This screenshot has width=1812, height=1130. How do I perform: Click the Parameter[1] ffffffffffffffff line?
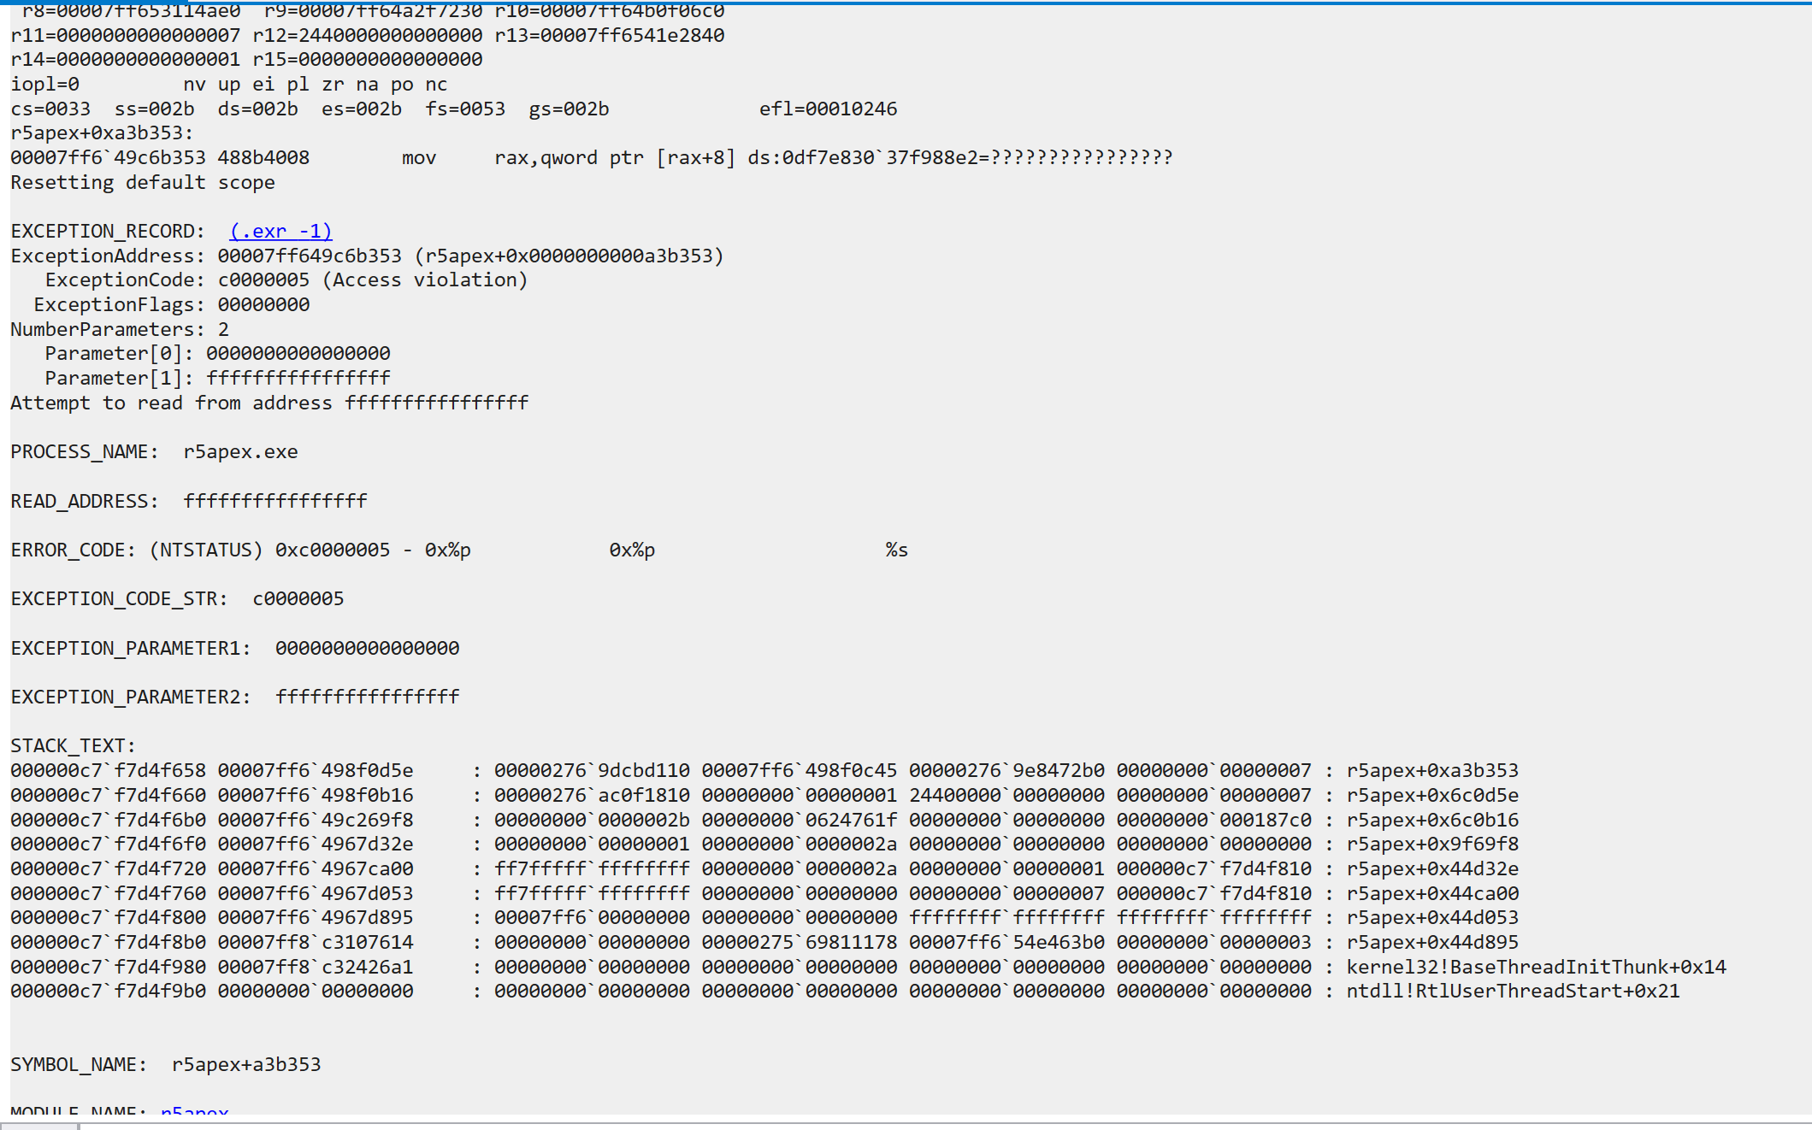click(217, 379)
